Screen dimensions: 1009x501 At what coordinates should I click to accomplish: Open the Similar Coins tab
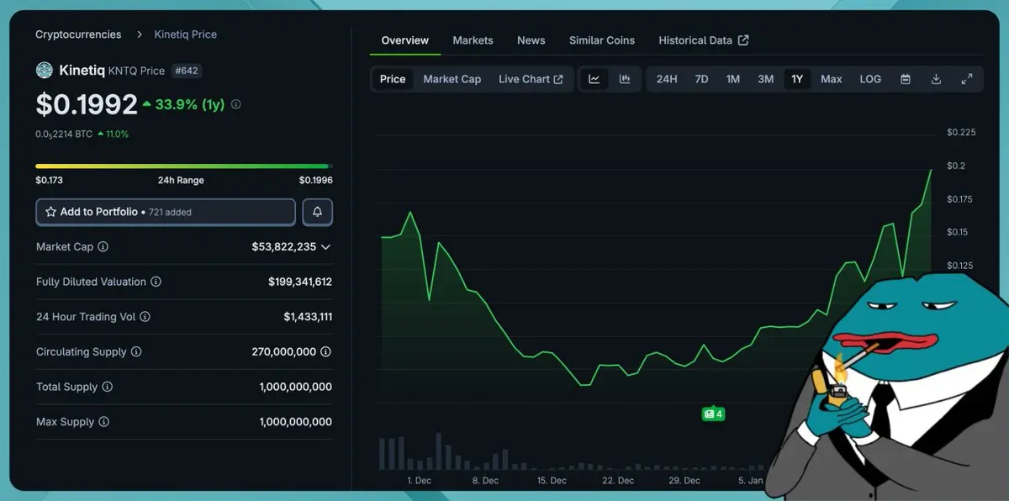[x=602, y=40]
